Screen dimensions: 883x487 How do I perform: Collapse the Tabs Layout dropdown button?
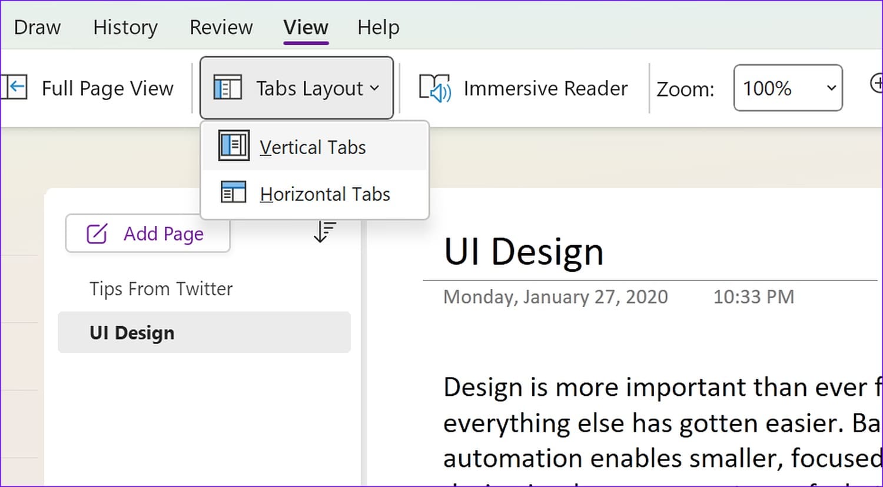[297, 88]
